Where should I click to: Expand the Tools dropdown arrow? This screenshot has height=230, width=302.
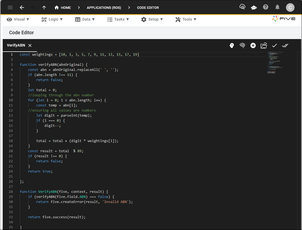tap(195, 19)
